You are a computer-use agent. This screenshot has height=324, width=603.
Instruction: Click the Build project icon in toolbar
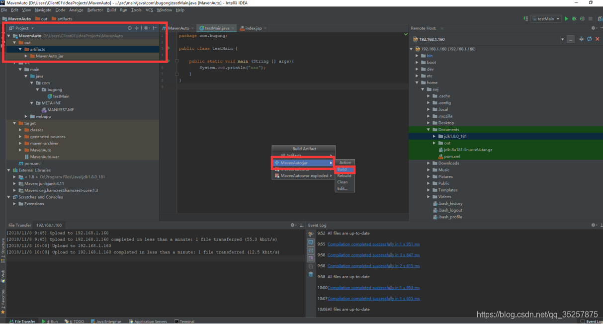[x=525, y=19]
